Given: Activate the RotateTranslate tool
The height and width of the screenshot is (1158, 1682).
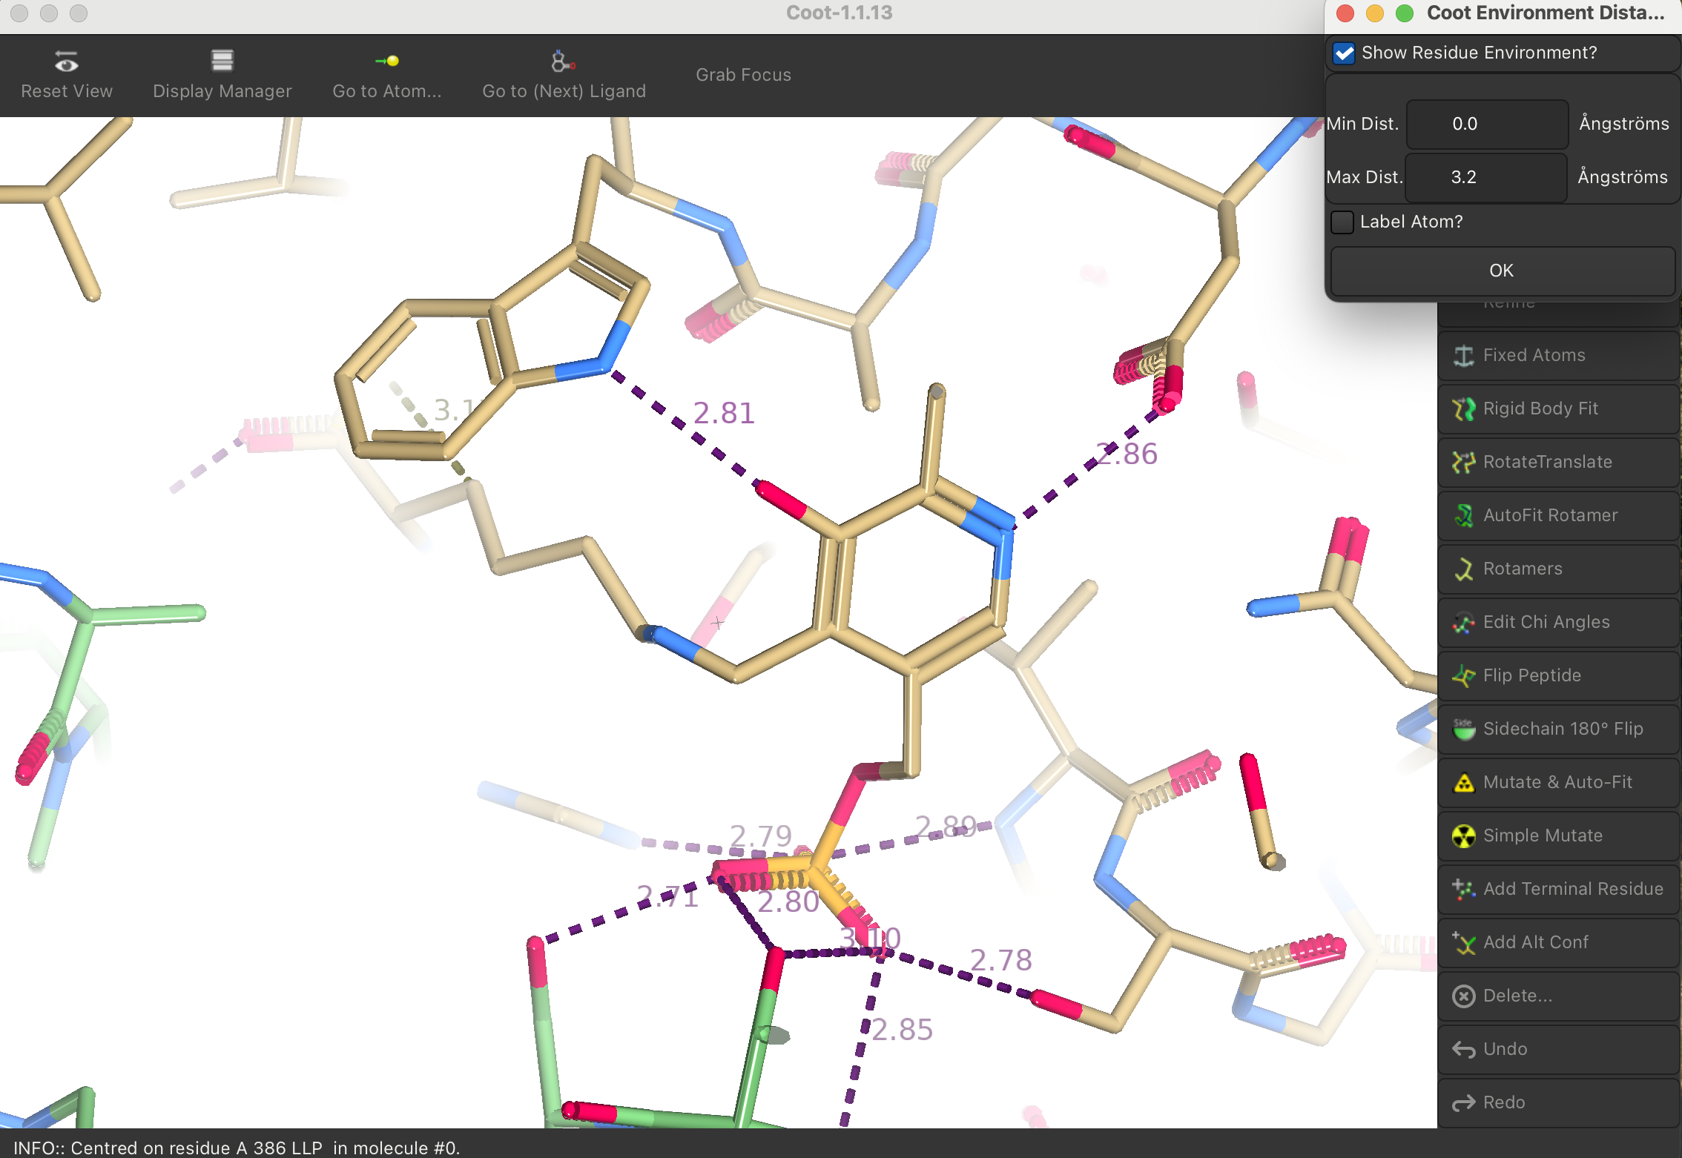Looking at the screenshot, I should (x=1547, y=462).
